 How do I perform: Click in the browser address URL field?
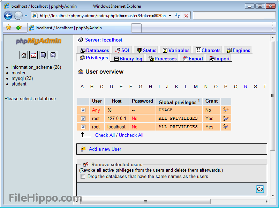click(x=103, y=16)
